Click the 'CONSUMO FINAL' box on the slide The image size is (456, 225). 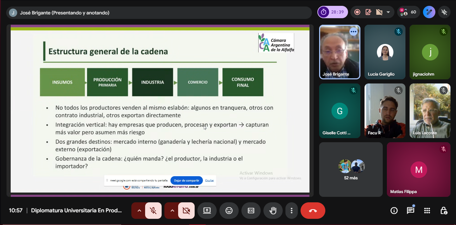243,82
